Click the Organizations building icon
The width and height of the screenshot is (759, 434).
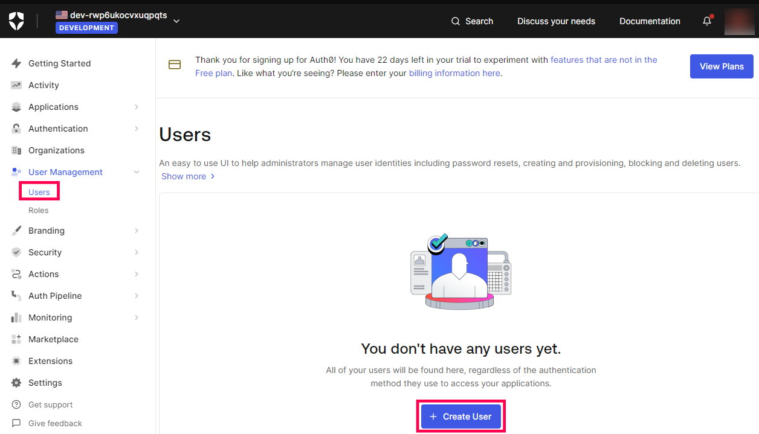(16, 150)
